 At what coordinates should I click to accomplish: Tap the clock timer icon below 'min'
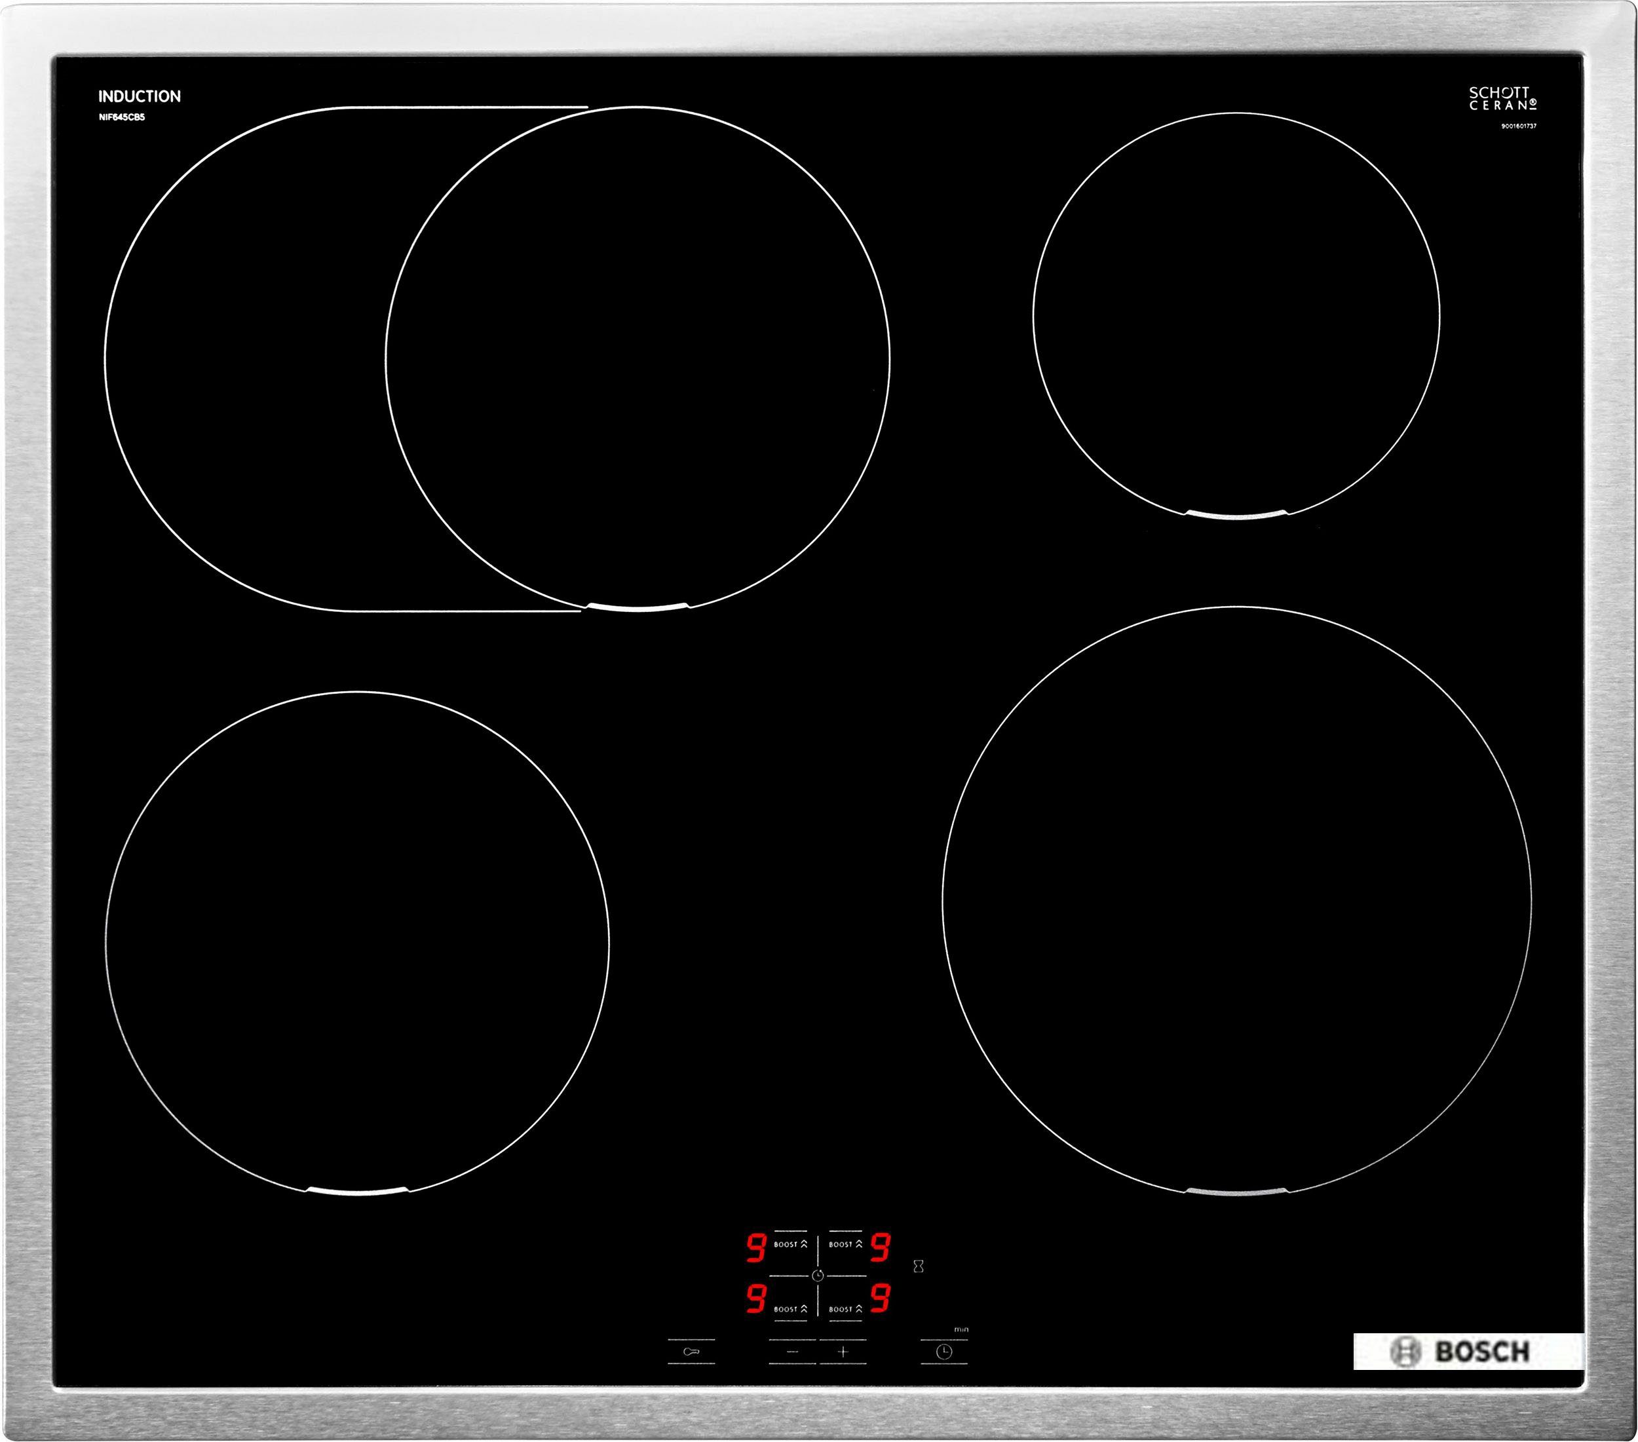tap(944, 1352)
